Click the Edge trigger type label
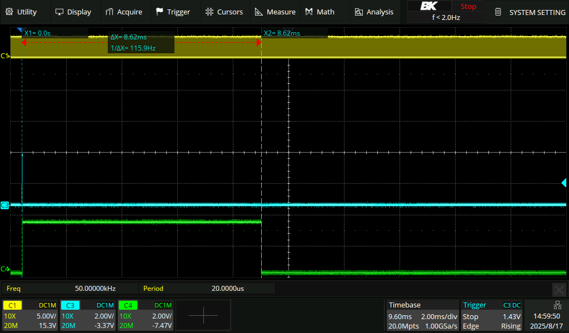This screenshot has width=569, height=333. [x=471, y=326]
